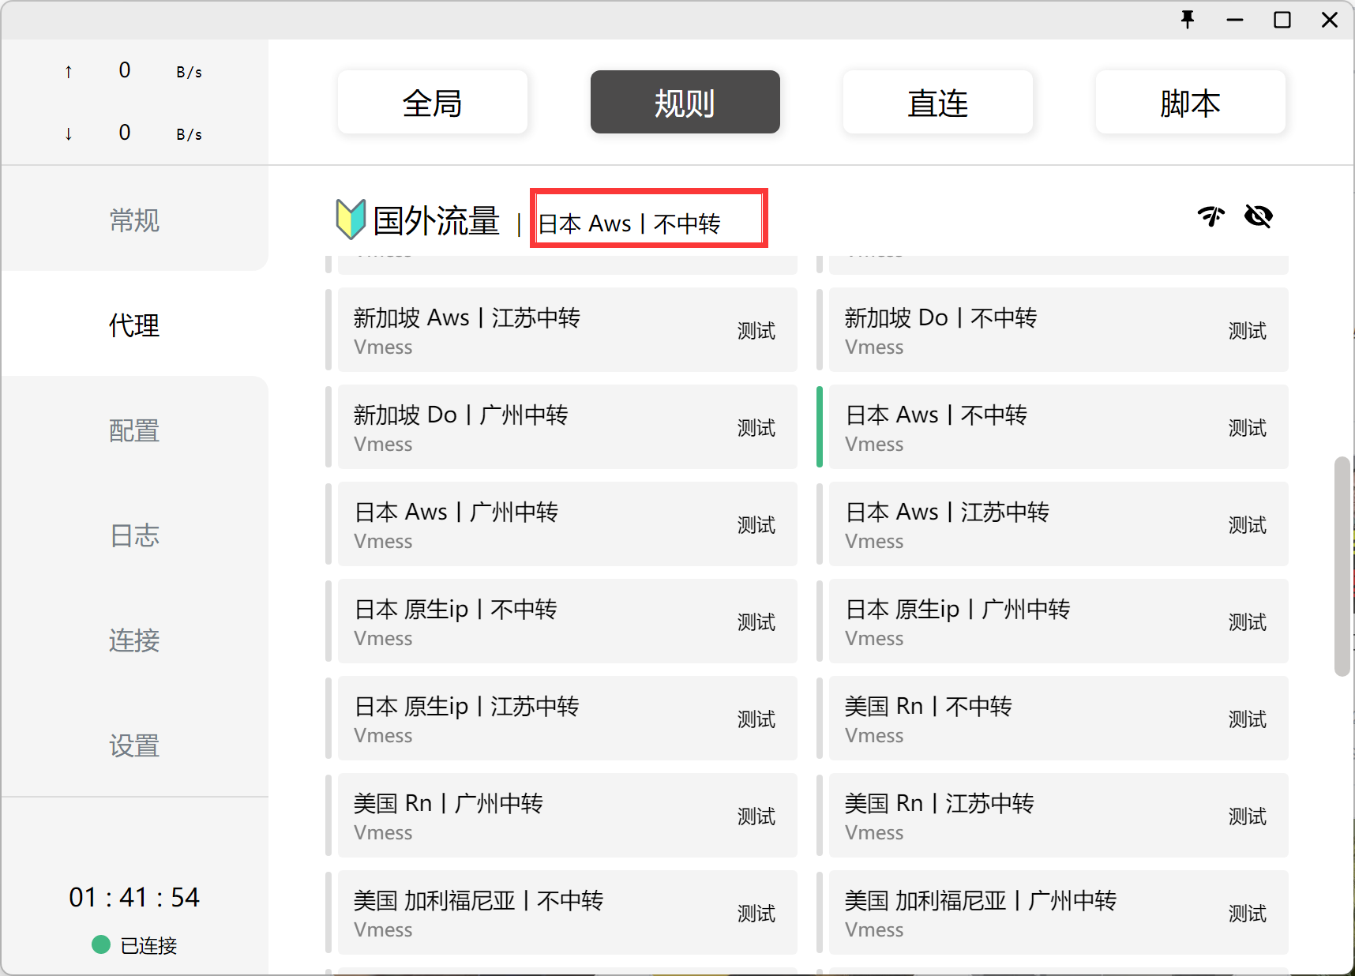Click the green connected status dot
Viewport: 1355px width, 976px height.
coord(101,944)
